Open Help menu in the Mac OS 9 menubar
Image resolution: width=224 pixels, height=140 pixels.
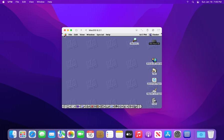click(x=108, y=35)
